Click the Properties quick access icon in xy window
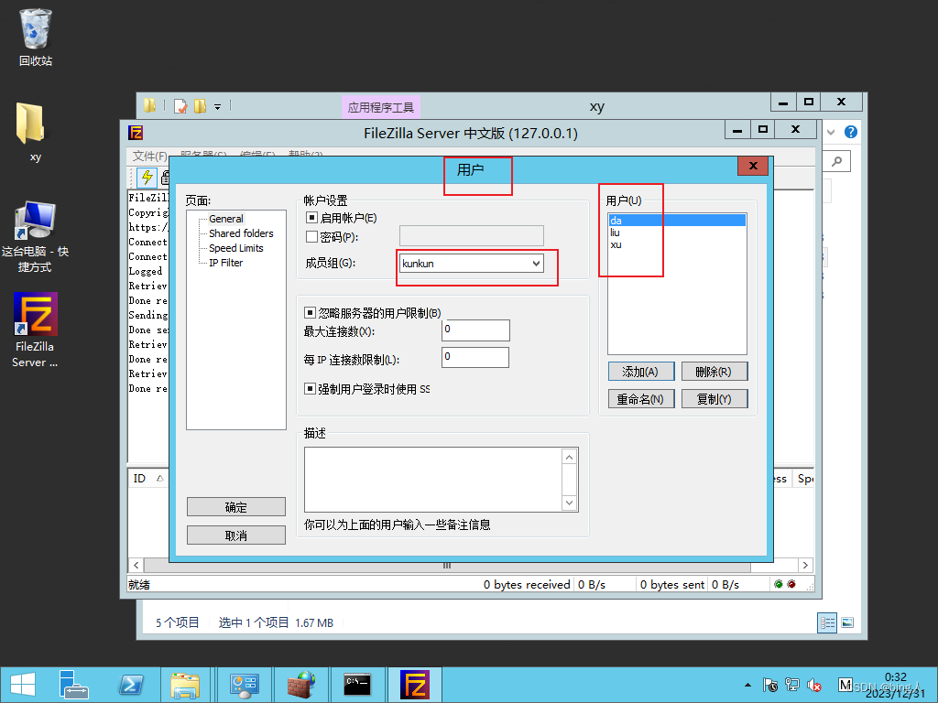Viewport: 938px width, 703px height. click(x=180, y=106)
